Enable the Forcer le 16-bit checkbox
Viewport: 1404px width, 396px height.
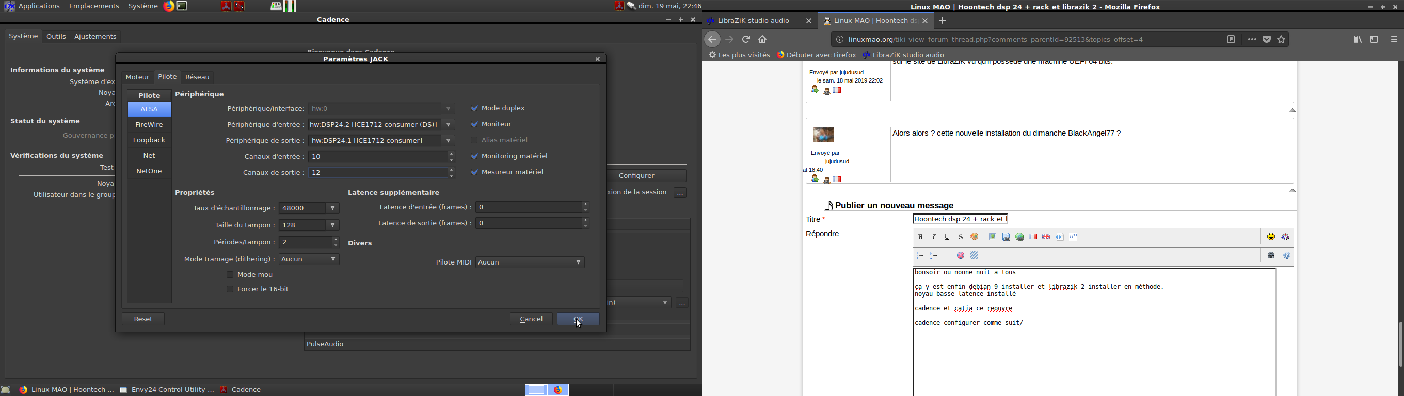click(x=230, y=289)
